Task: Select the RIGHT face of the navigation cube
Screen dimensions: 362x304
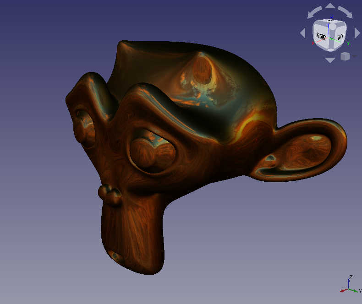Action: coord(321,36)
